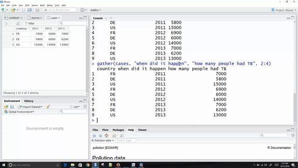Click the workspace panes grid icon

[x=82, y=10]
